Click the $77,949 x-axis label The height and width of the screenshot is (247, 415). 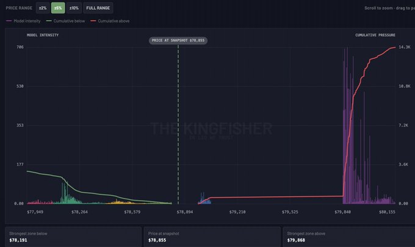pos(35,212)
